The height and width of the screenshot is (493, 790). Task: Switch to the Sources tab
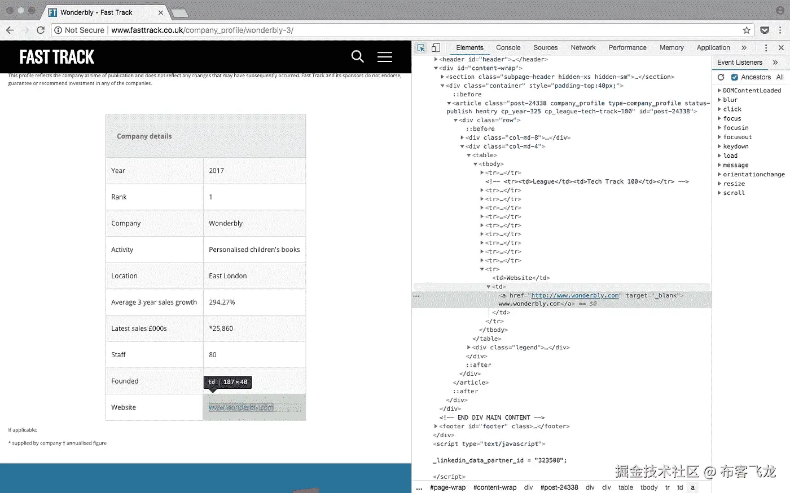545,48
